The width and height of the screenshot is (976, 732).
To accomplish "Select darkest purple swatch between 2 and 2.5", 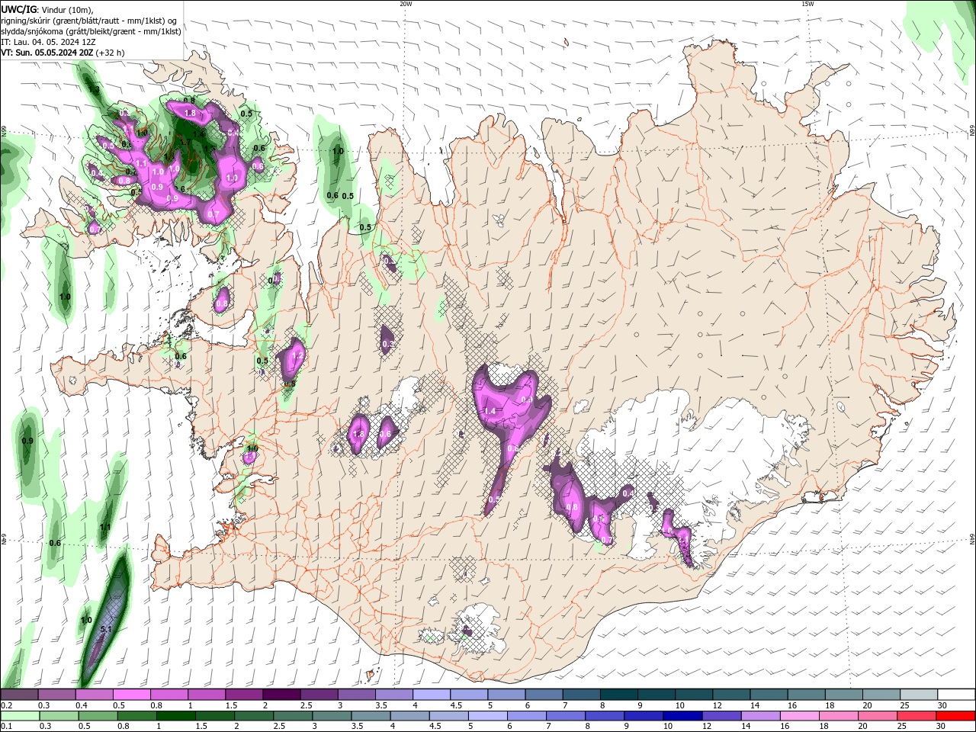I will point(281,695).
